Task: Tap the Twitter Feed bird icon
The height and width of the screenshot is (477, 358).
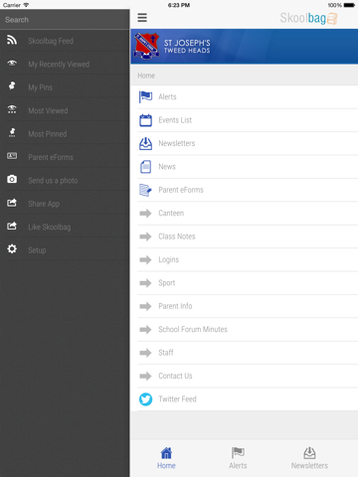Action: click(145, 399)
